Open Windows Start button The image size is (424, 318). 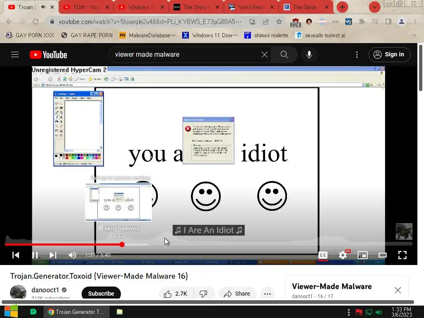(11, 312)
